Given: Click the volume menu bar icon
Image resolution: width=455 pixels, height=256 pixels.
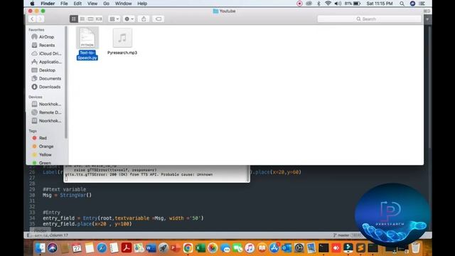Looking at the screenshot, I should click(x=338, y=4).
